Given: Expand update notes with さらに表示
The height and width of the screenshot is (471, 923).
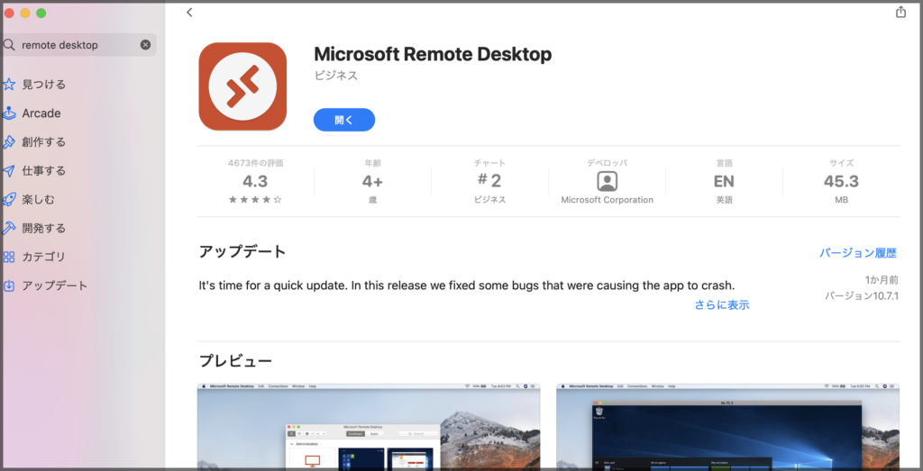Looking at the screenshot, I should [x=722, y=304].
